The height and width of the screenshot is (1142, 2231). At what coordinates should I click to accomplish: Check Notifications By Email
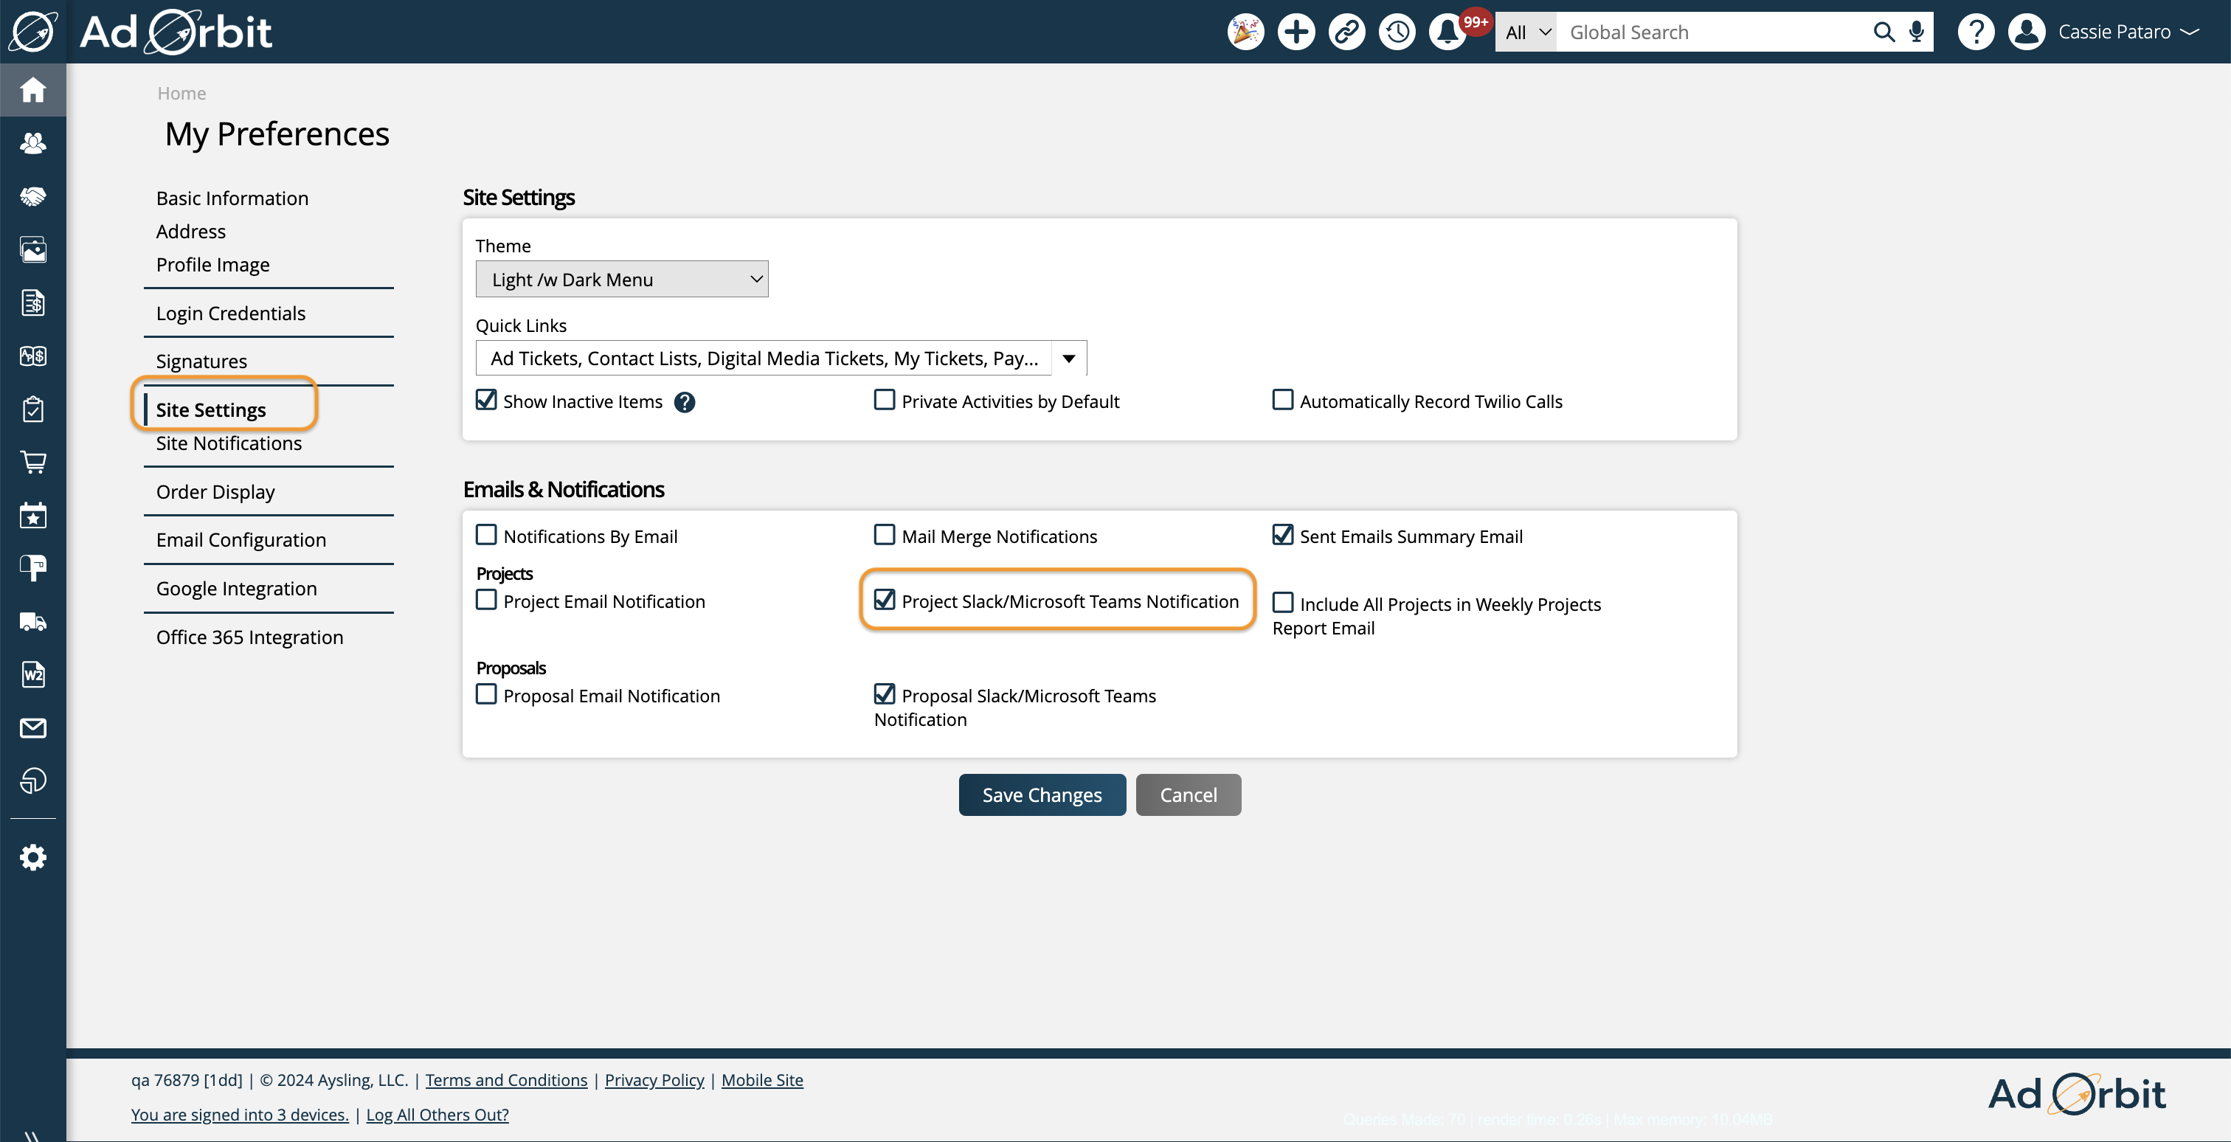click(x=487, y=535)
